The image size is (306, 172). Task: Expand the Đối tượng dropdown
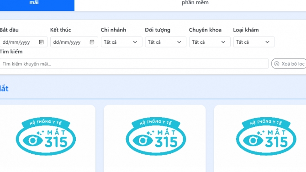(166, 42)
